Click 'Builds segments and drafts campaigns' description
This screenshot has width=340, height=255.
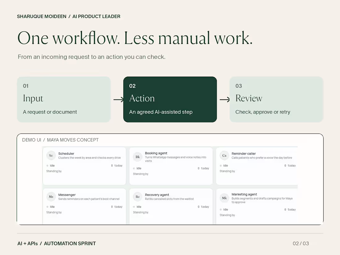point(262,200)
